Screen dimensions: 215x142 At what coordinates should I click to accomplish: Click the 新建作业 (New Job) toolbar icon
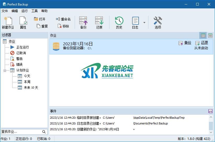click(x=8, y=22)
